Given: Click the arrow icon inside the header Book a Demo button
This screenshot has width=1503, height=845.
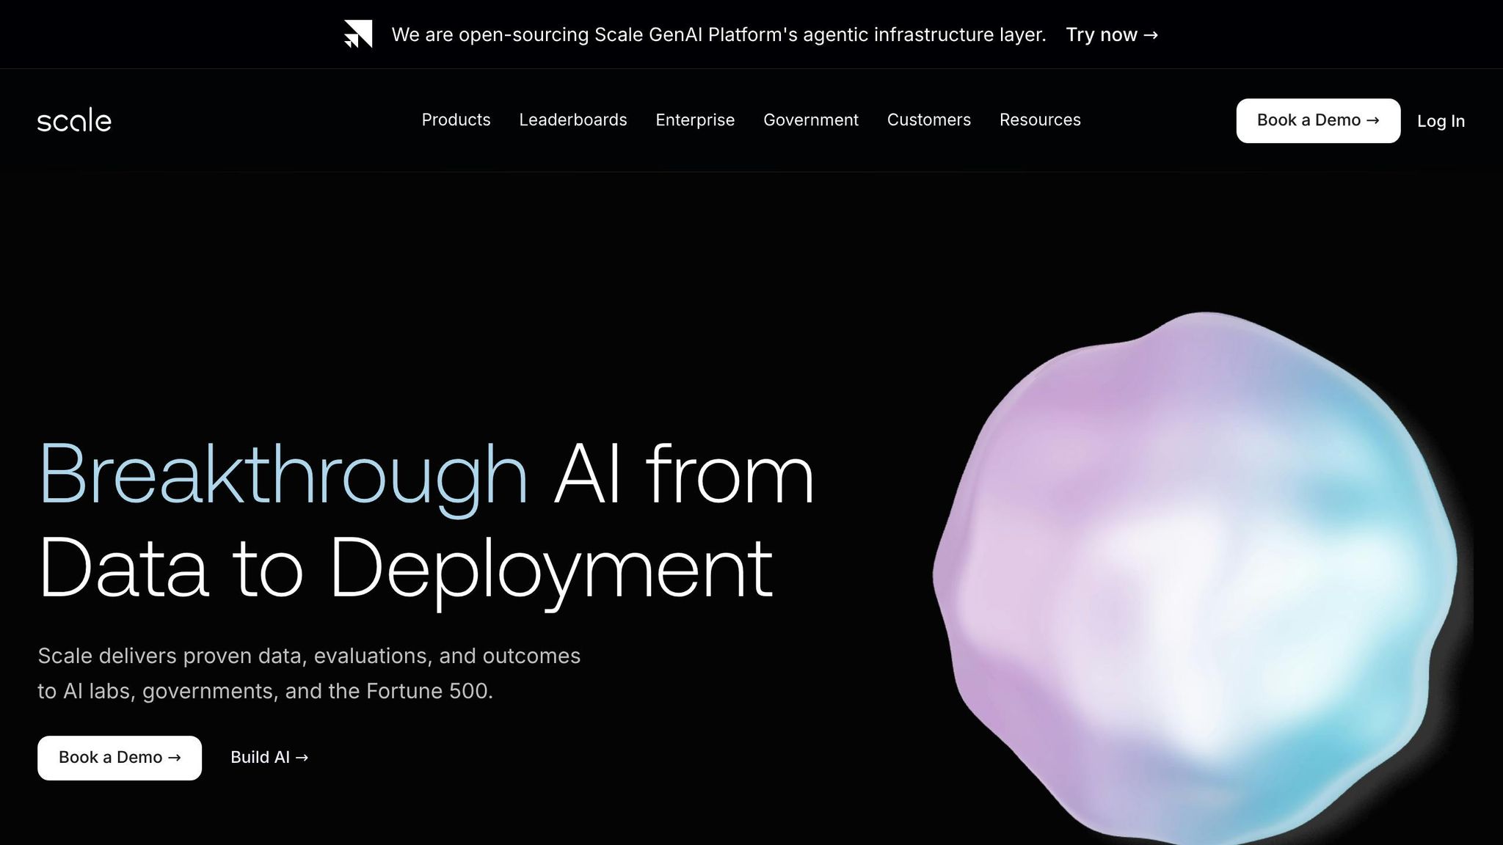Looking at the screenshot, I should coord(1372,120).
